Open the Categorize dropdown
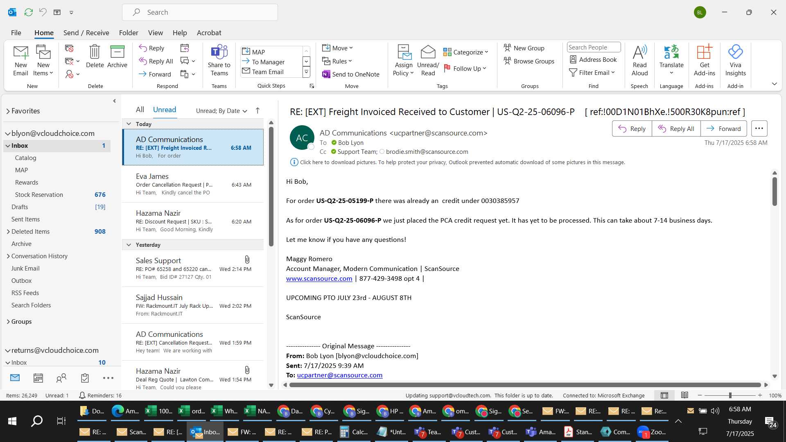786x442 pixels. point(466,52)
